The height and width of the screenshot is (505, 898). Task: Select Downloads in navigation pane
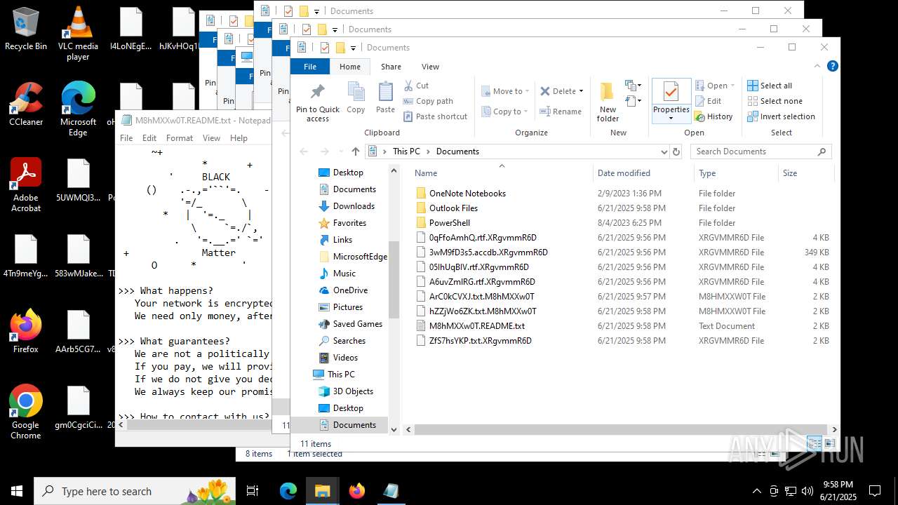354,206
